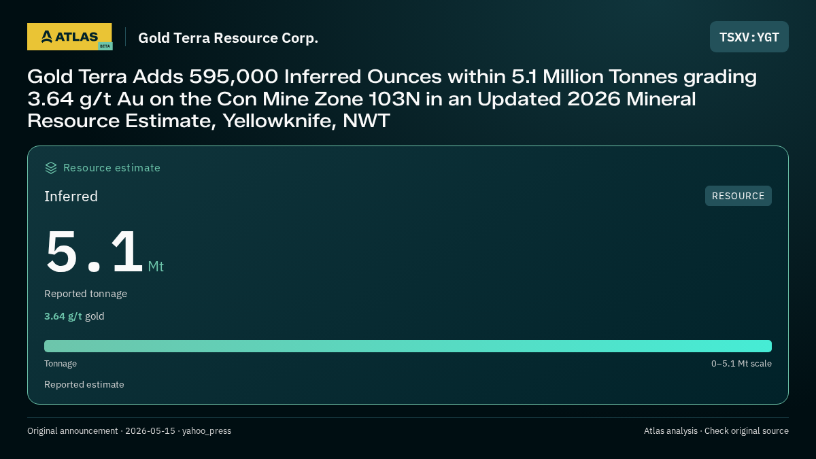Click the large 5.1 tonnage figure

[94, 252]
